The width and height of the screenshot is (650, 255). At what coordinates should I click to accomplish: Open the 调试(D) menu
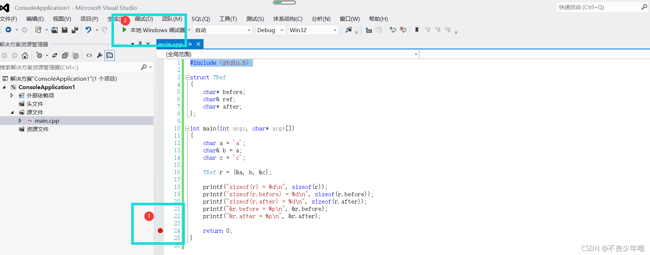(x=144, y=19)
